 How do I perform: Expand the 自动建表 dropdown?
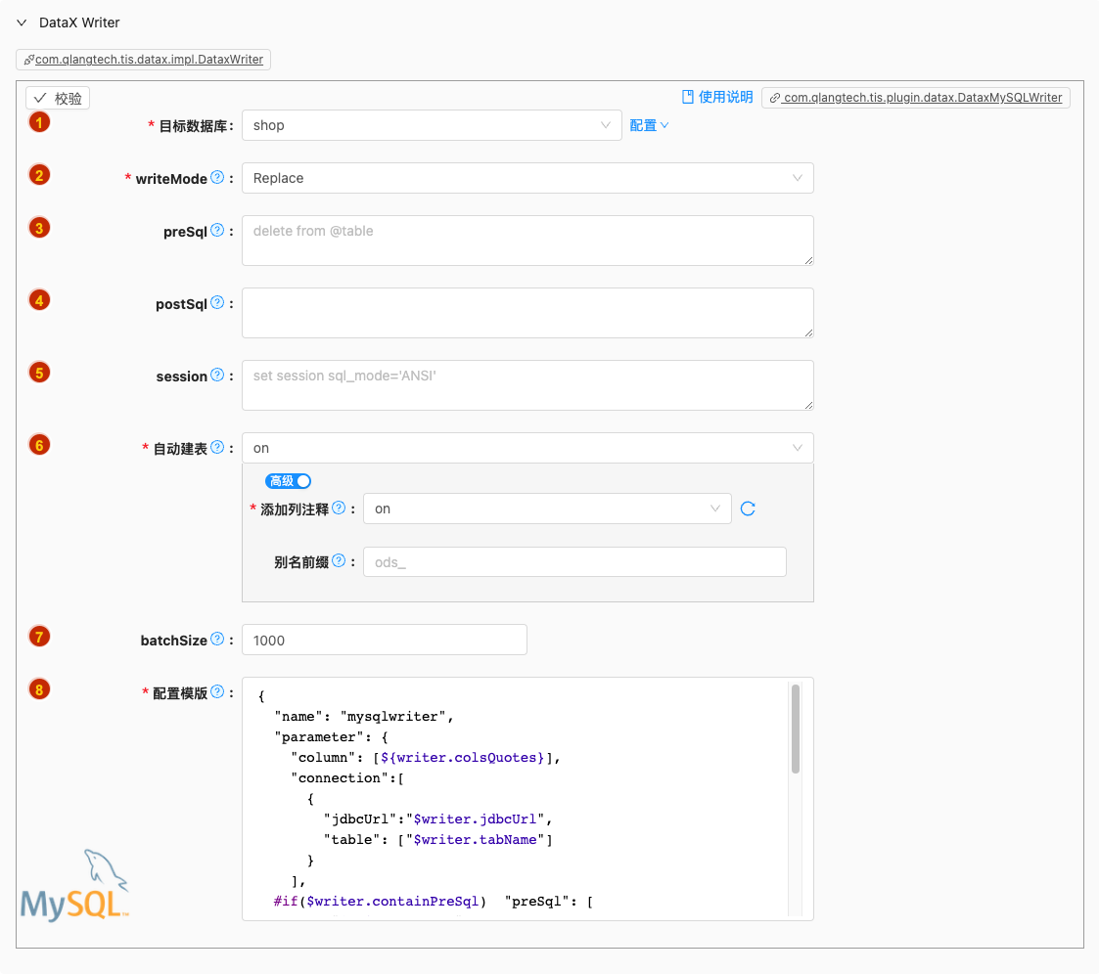527,448
